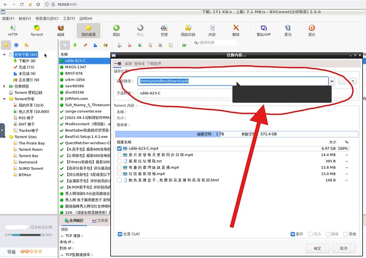Check the 最新位址獲取.txt file checkbox
Image resolution: width=366 pixels, height=258 pixels.
pos(120,161)
